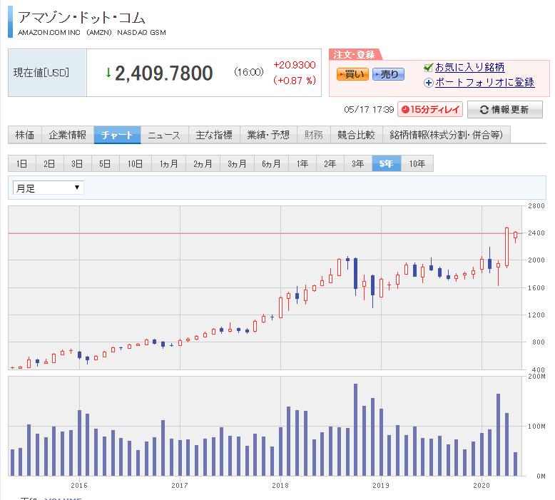Click the 05/17 17:39 timestamp
Viewport: 555px width, 500px height.
point(369,110)
